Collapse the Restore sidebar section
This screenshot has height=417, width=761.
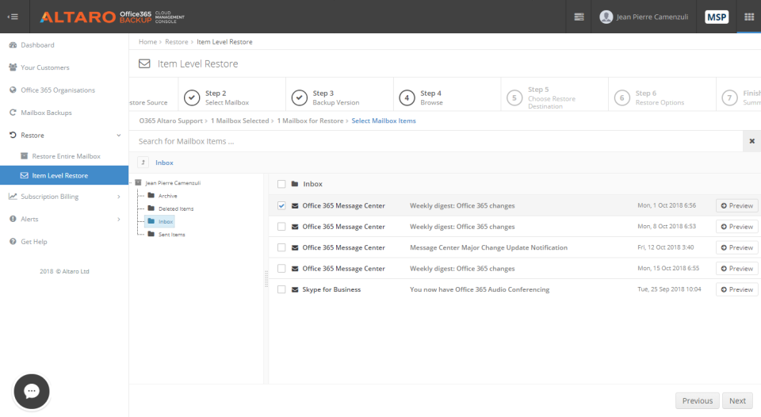[x=117, y=136]
